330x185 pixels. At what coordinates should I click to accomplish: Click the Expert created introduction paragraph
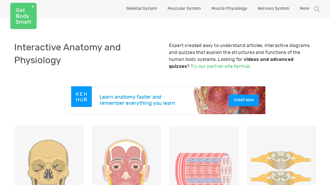pyautogui.click(x=240, y=56)
